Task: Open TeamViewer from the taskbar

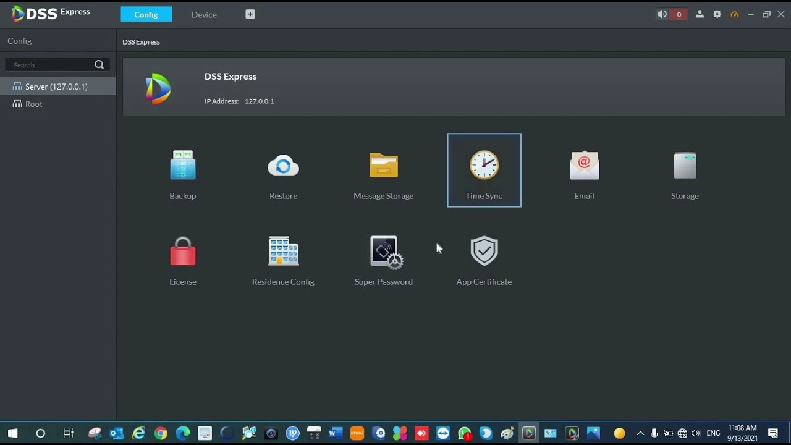Action: (443, 433)
